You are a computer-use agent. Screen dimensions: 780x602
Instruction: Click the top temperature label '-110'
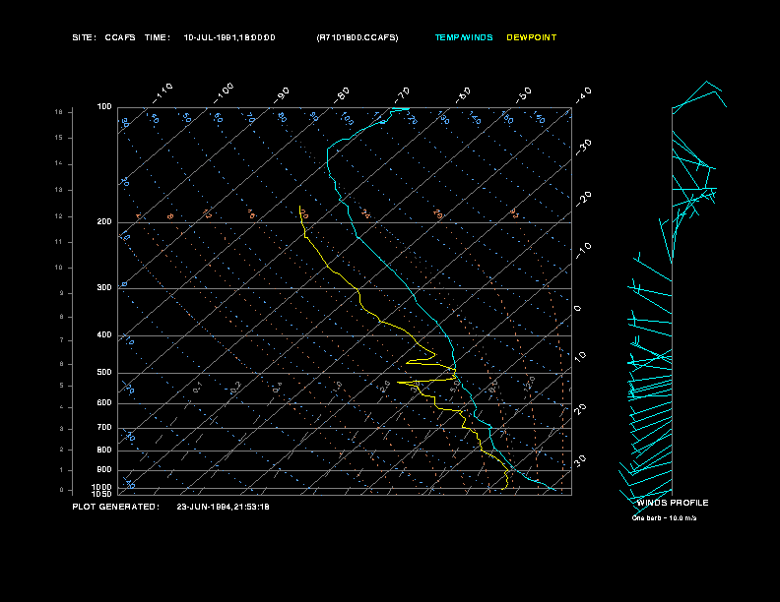[162, 93]
